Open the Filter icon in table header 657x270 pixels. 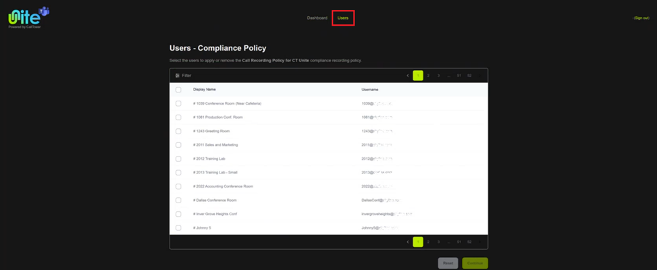click(178, 76)
